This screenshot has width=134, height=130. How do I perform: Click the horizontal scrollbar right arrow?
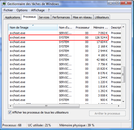[x=119, y=106]
